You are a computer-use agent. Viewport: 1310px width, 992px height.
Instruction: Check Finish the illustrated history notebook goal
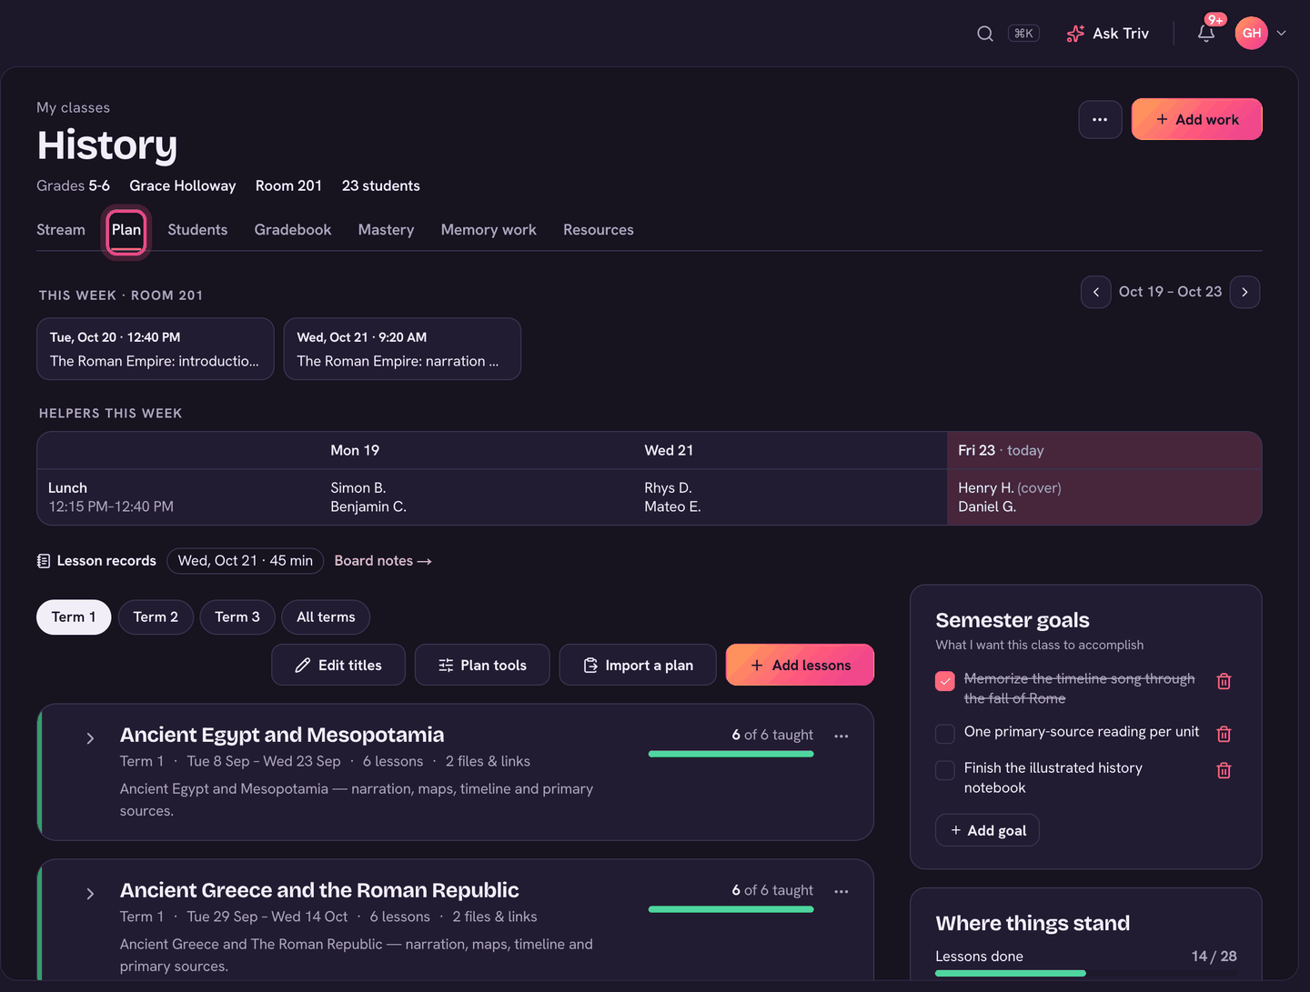[945, 770]
